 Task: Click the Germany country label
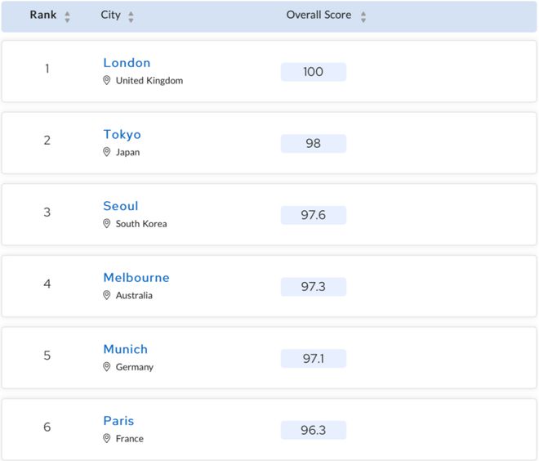tap(135, 367)
